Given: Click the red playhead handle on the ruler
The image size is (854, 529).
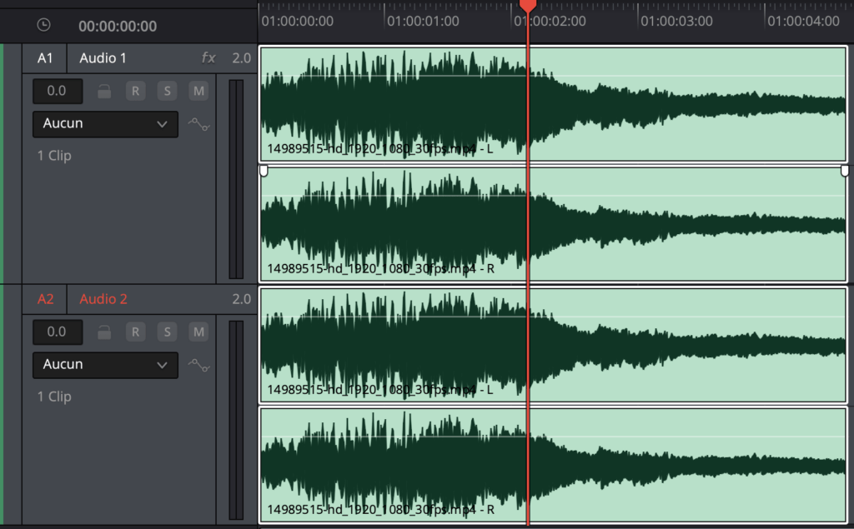Looking at the screenshot, I should (x=528, y=6).
